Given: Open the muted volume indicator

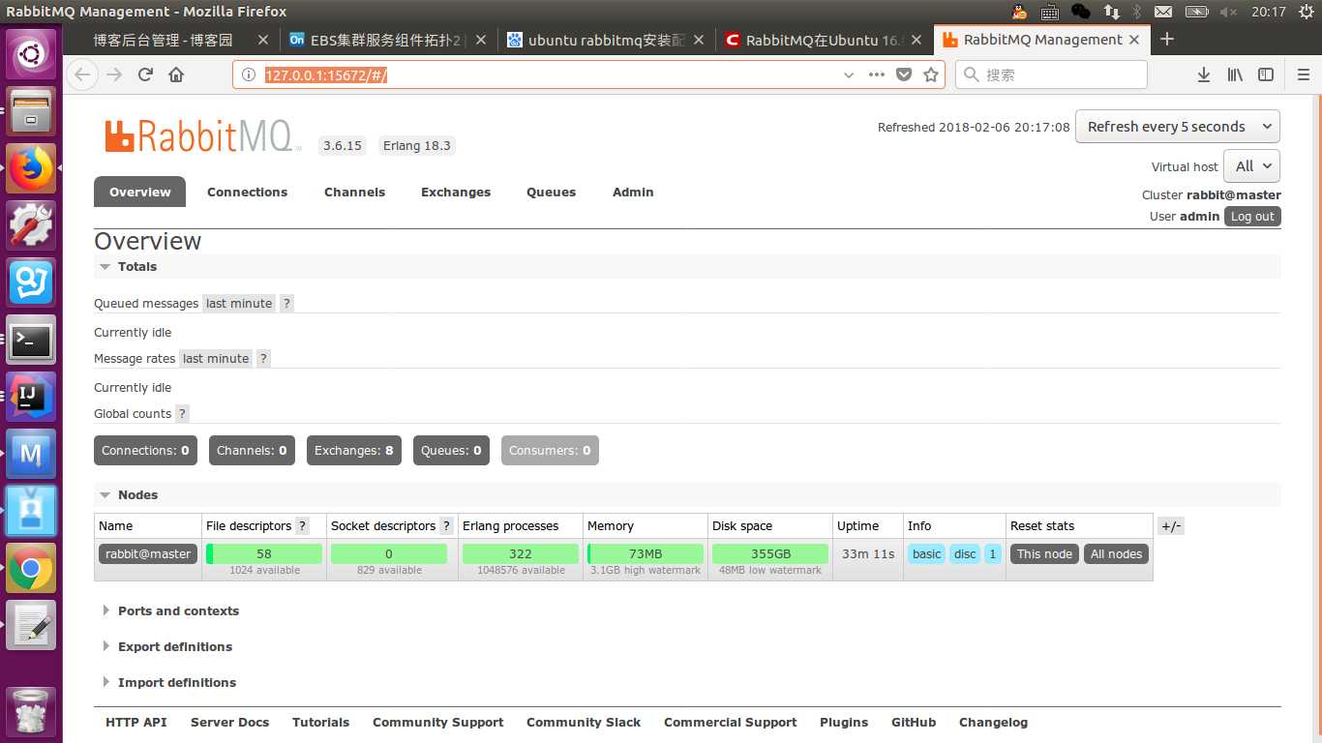Looking at the screenshot, I should tap(1228, 12).
